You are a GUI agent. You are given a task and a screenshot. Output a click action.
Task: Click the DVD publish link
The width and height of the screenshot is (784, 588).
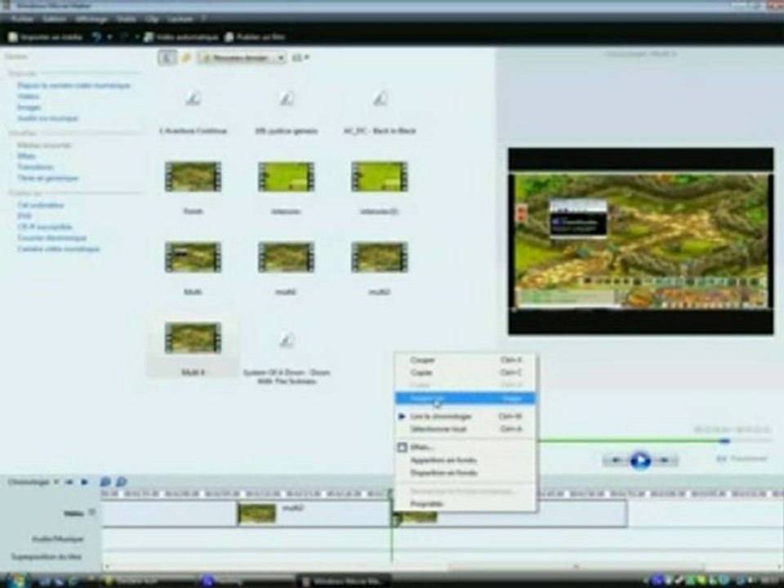tap(24, 216)
